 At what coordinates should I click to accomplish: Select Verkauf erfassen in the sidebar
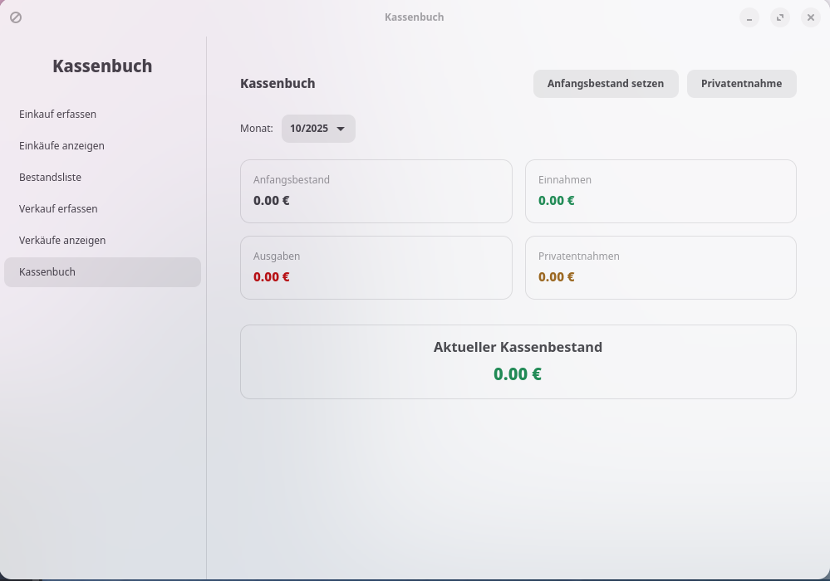[58, 209]
